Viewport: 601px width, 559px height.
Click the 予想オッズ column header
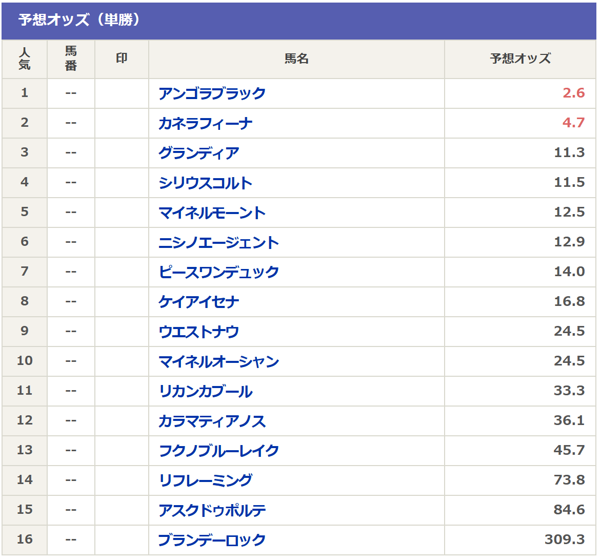tap(520, 59)
